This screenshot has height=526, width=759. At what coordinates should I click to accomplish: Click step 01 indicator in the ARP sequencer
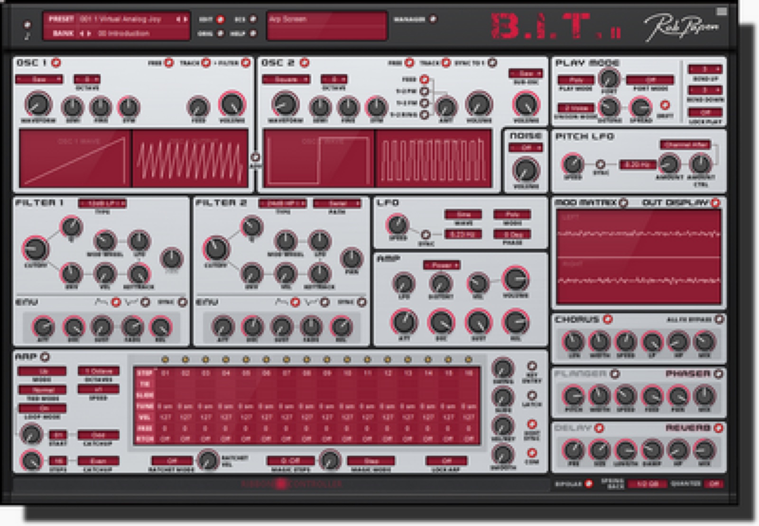[x=165, y=360]
